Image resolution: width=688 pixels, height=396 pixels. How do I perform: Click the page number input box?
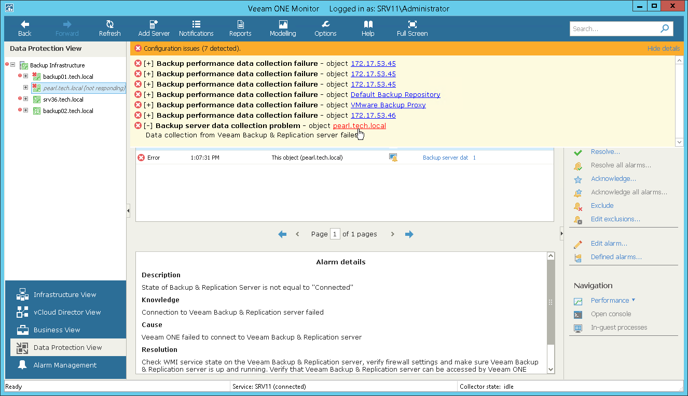335,234
